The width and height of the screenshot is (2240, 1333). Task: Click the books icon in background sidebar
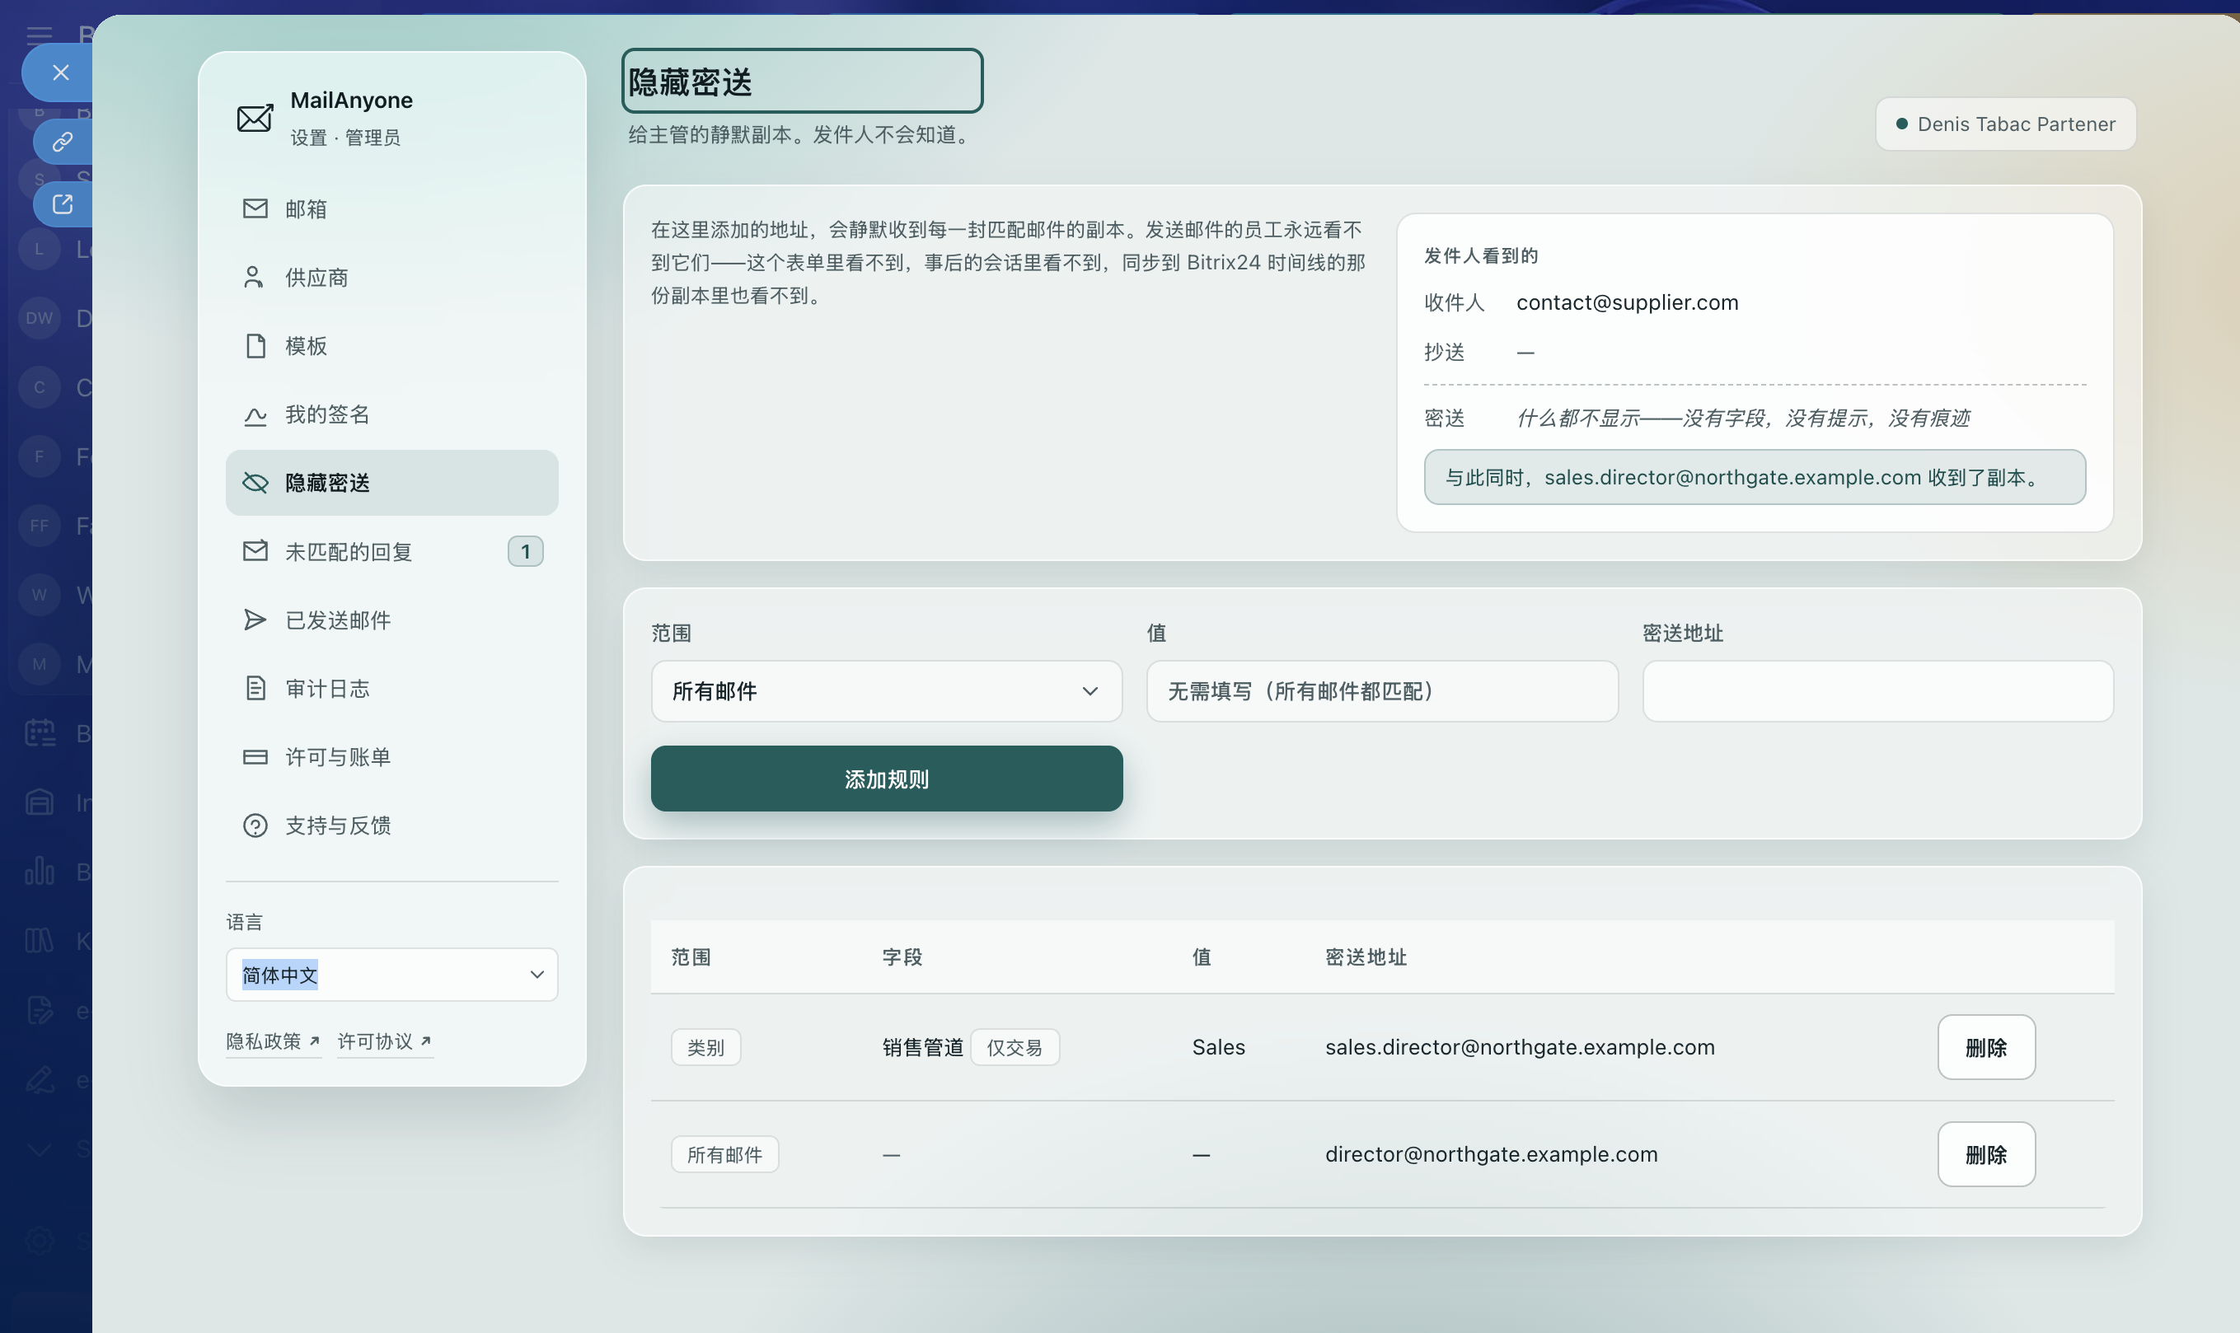40,941
